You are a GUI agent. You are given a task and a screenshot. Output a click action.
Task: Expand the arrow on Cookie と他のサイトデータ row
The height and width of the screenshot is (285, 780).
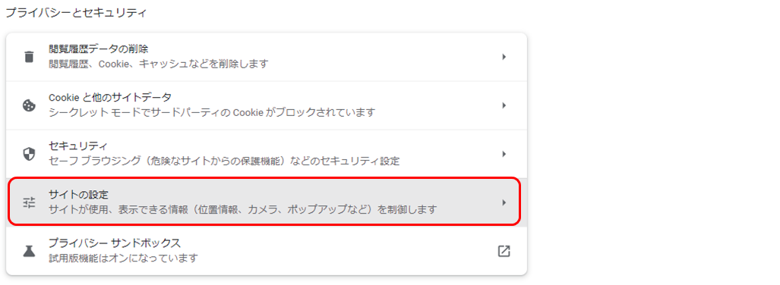pos(504,106)
